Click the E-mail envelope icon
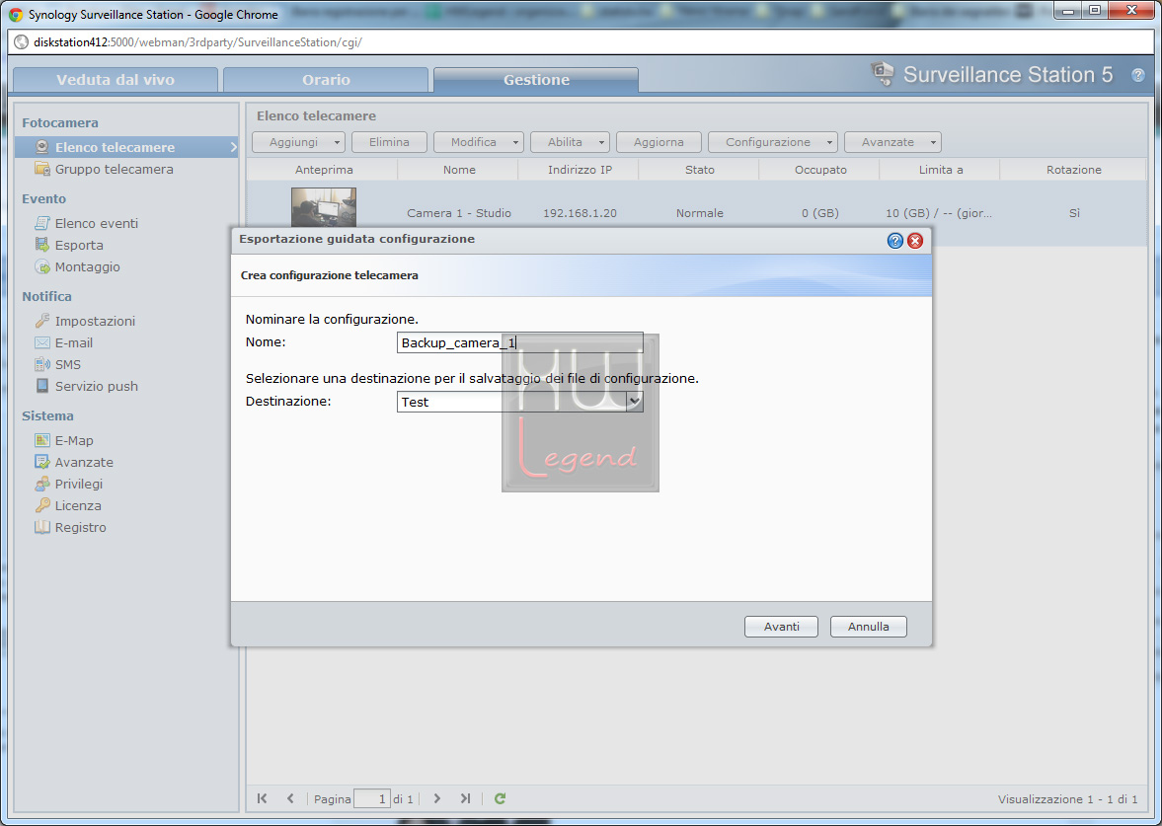 (x=42, y=342)
